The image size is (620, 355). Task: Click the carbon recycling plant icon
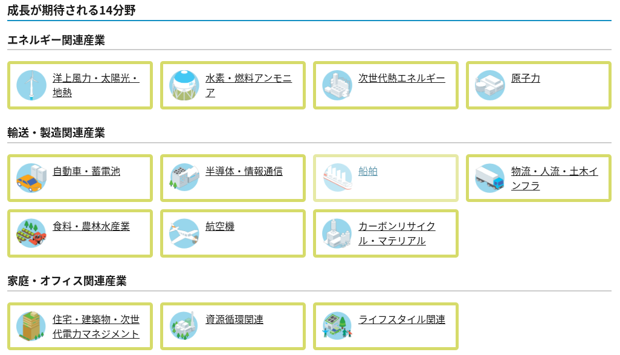(337, 233)
